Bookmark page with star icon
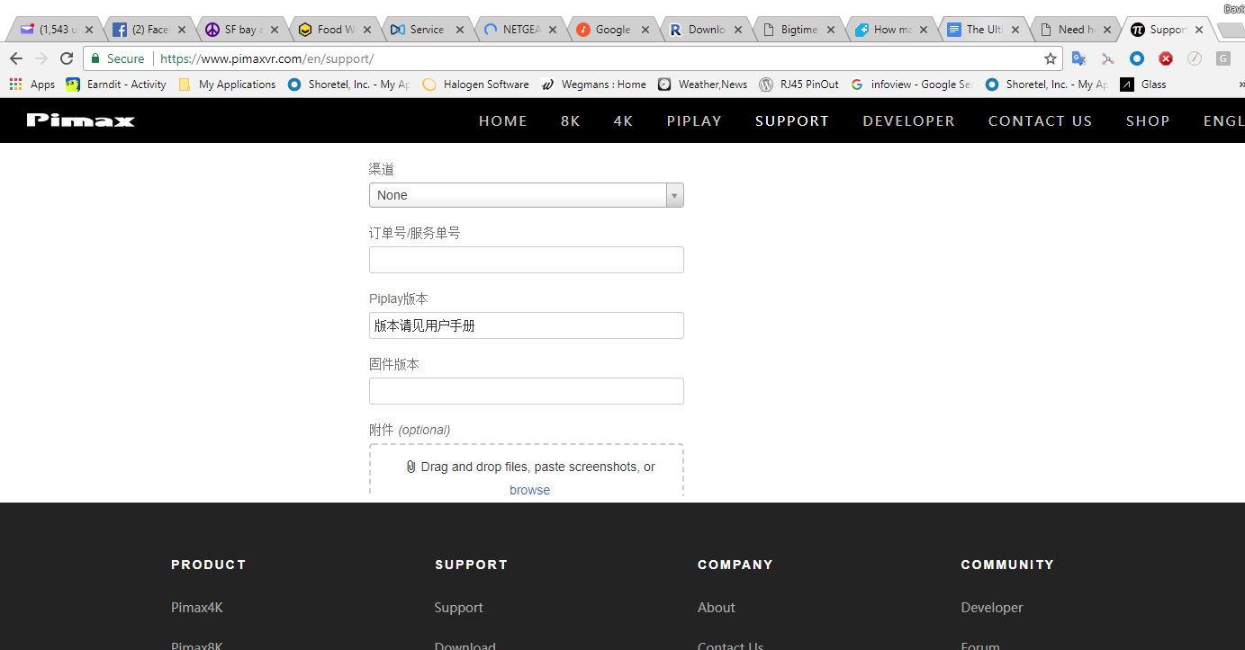The image size is (1245, 650). pyautogui.click(x=1050, y=58)
